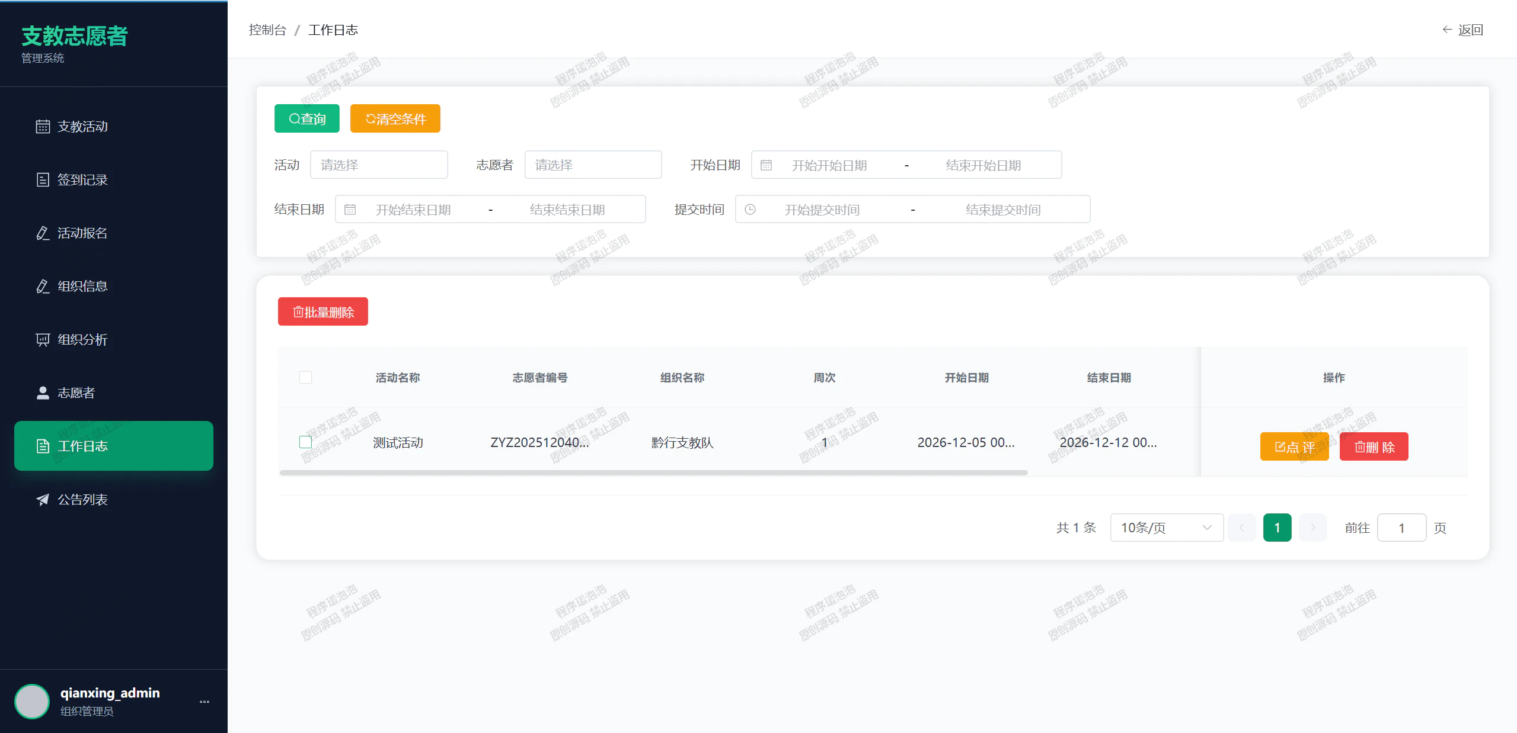The height and width of the screenshot is (733, 1517).
Task: Click the 工作日志 document icon
Action: pos(43,446)
